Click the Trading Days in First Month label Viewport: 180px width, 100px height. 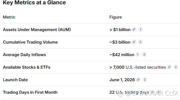(30, 92)
